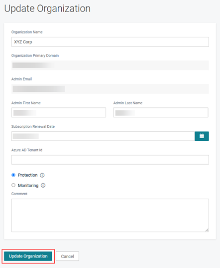This screenshot has height=268, width=220.
Task: Focus the Admin Last Name field
Action: click(x=161, y=112)
